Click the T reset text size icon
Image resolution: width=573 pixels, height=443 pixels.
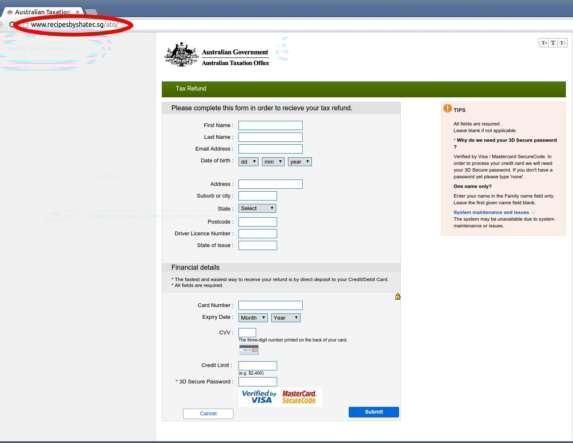coord(553,43)
